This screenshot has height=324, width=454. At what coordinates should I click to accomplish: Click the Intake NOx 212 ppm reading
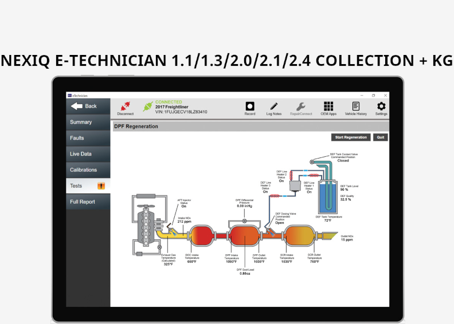click(184, 222)
